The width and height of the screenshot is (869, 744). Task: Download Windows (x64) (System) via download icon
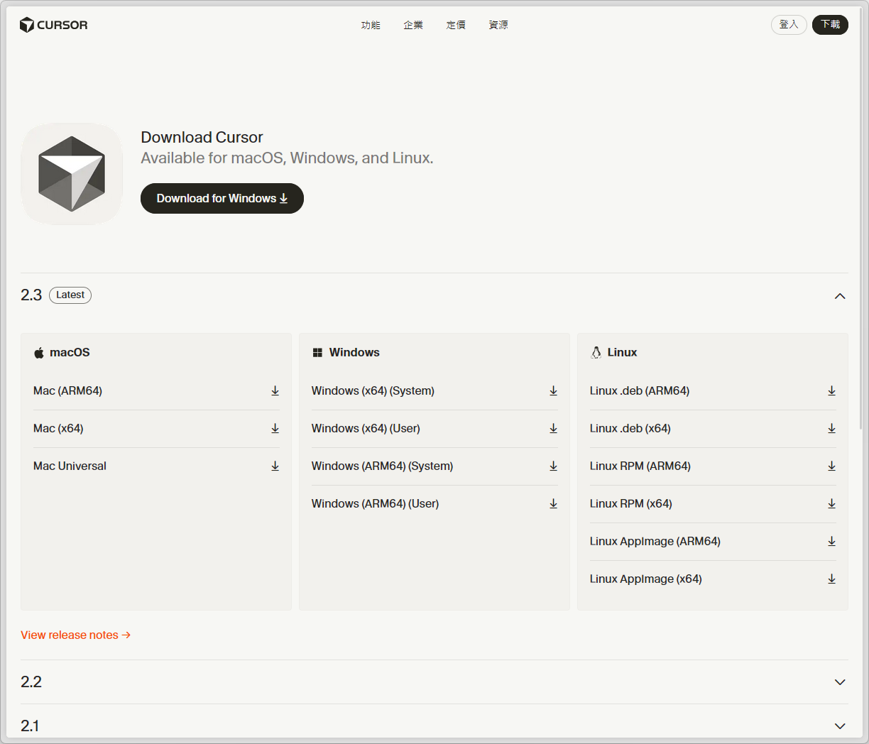click(553, 390)
